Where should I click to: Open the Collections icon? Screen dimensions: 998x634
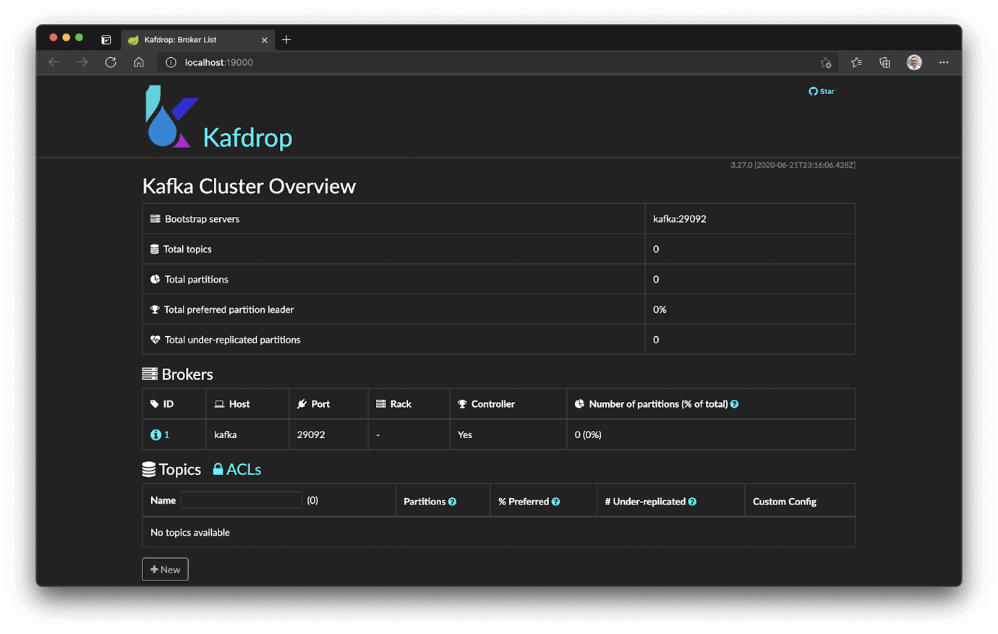pos(884,62)
